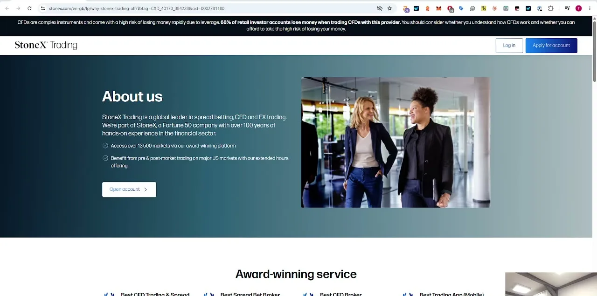
Task: Open site information icon in address bar
Action: click(x=42, y=8)
